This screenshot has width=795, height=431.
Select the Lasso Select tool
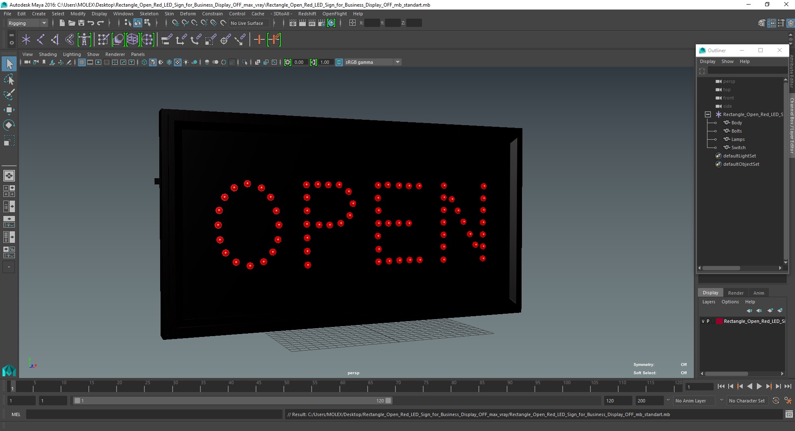click(x=9, y=79)
